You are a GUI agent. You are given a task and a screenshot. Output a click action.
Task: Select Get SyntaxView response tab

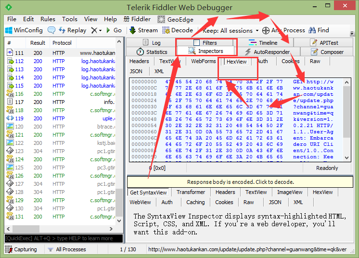pos(148,193)
